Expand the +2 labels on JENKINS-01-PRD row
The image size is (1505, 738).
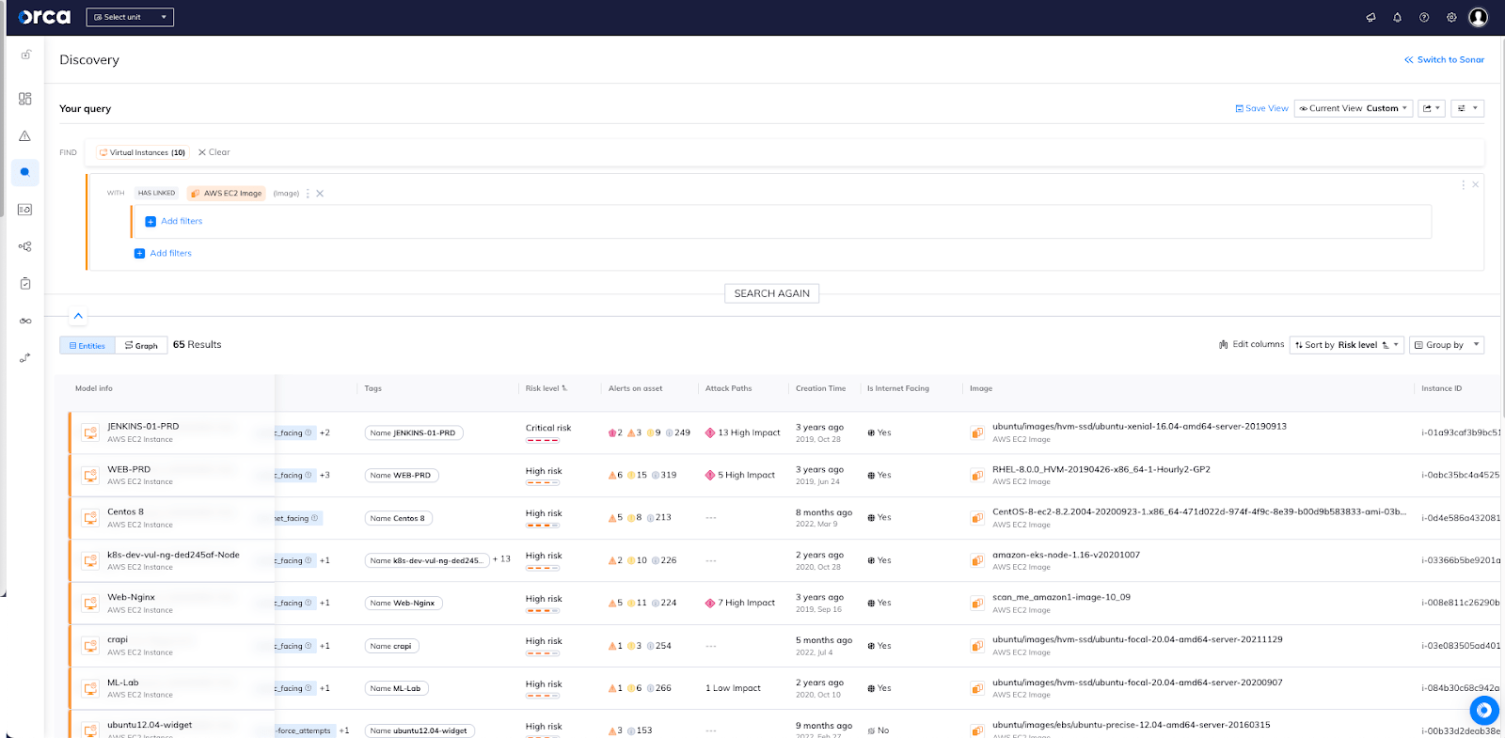(x=325, y=432)
